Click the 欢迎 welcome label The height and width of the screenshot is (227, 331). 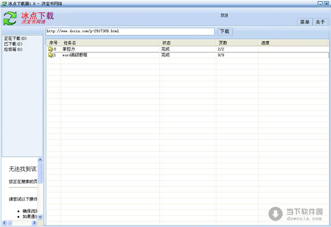[x=224, y=15]
